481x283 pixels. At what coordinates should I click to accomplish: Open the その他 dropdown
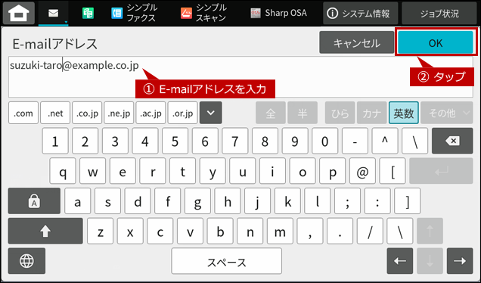pos(447,113)
